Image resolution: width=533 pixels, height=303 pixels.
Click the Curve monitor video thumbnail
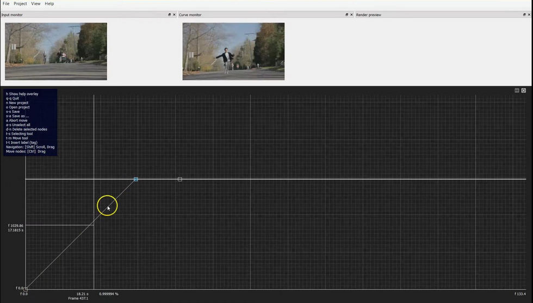point(233,52)
